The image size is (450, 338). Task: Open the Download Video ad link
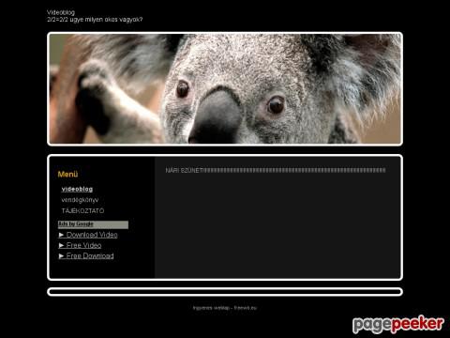(88, 235)
